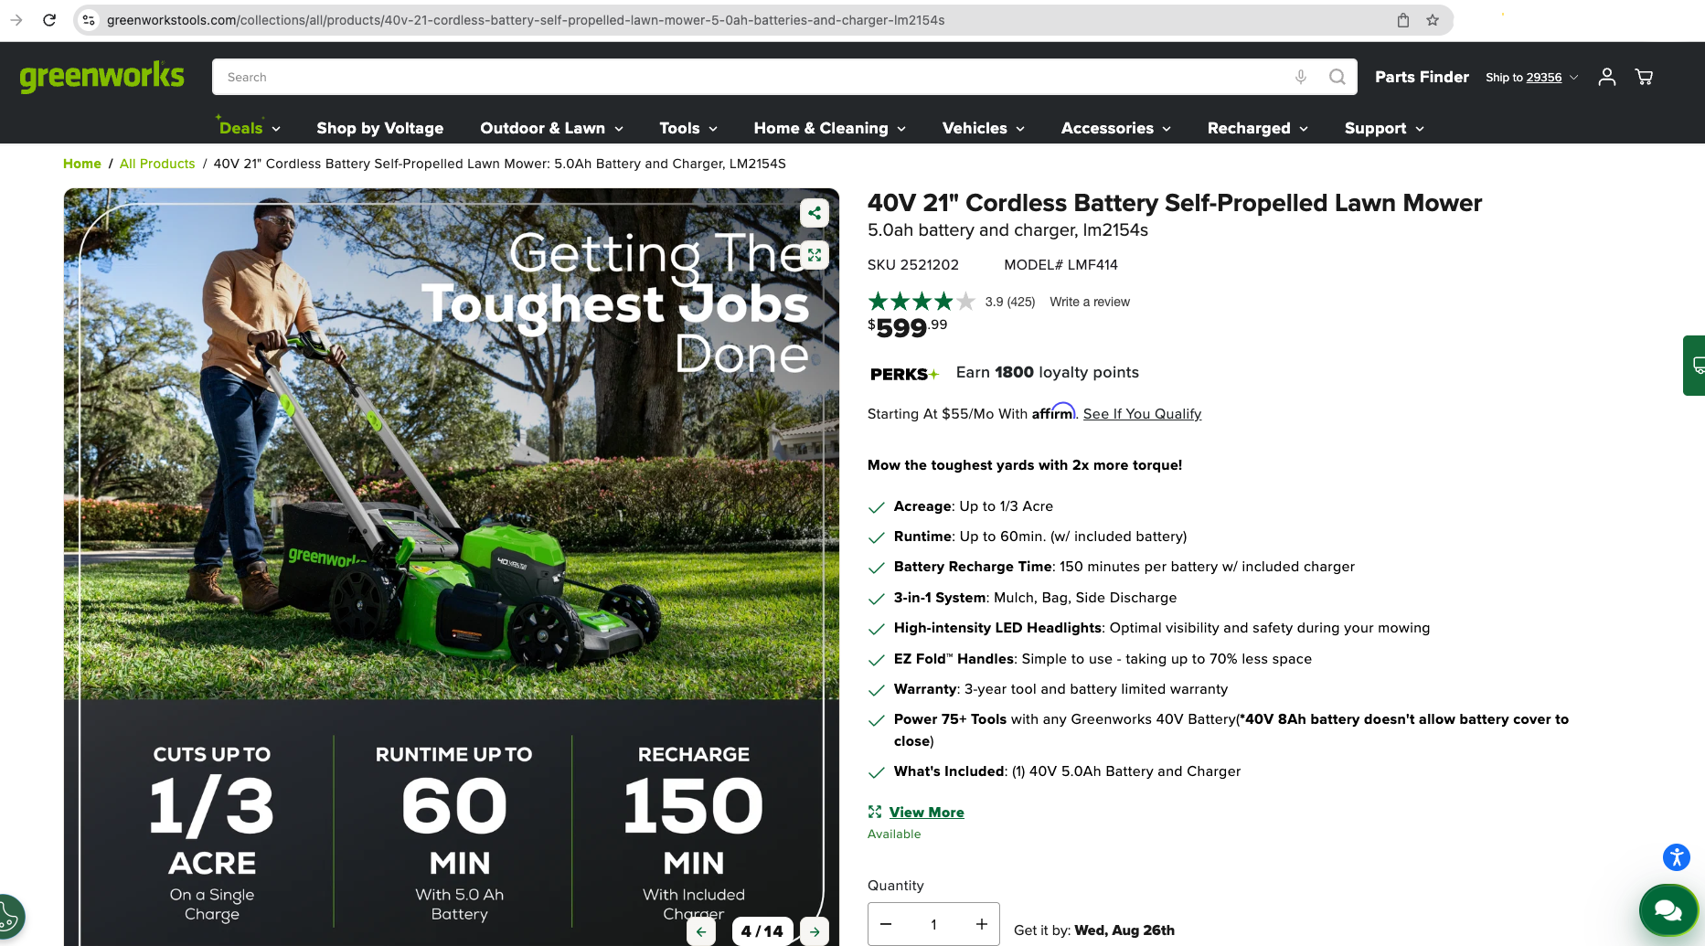Expand the Home & Cleaning menu
This screenshot has width=1705, height=946.
click(830, 128)
